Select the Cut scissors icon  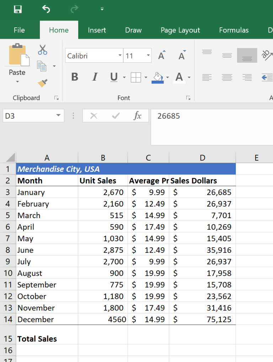(42, 50)
